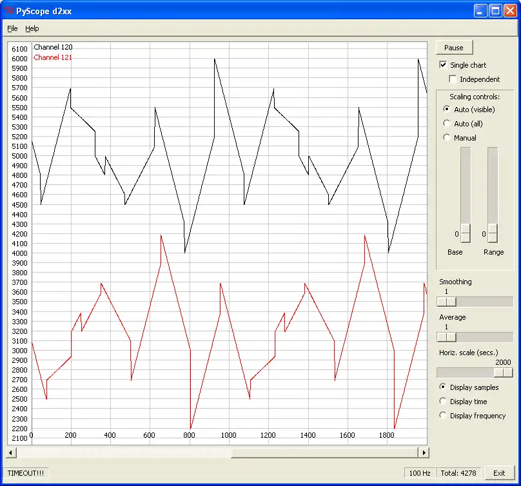Uncheck the Single chart checkbox
521x486 pixels.
click(443, 65)
